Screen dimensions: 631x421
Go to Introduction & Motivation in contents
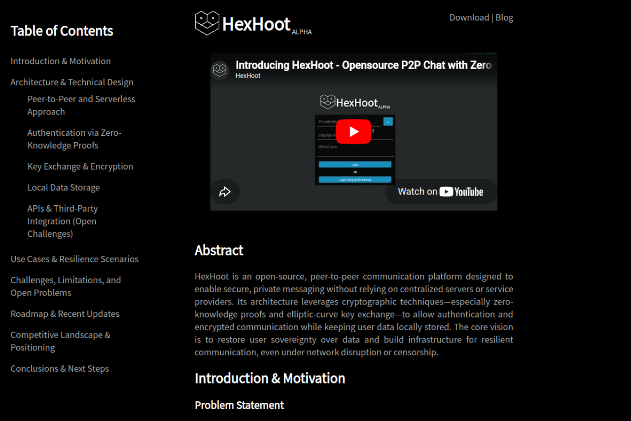point(61,61)
